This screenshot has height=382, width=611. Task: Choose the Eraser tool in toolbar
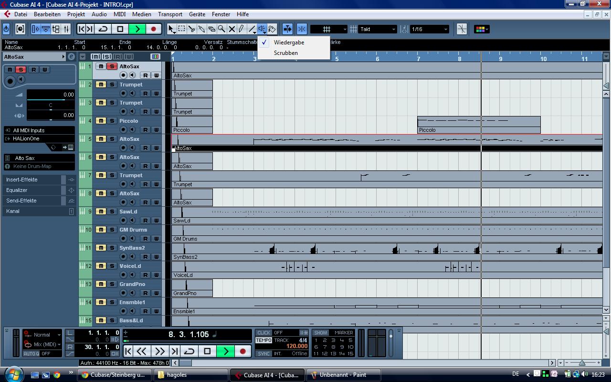[211, 29]
